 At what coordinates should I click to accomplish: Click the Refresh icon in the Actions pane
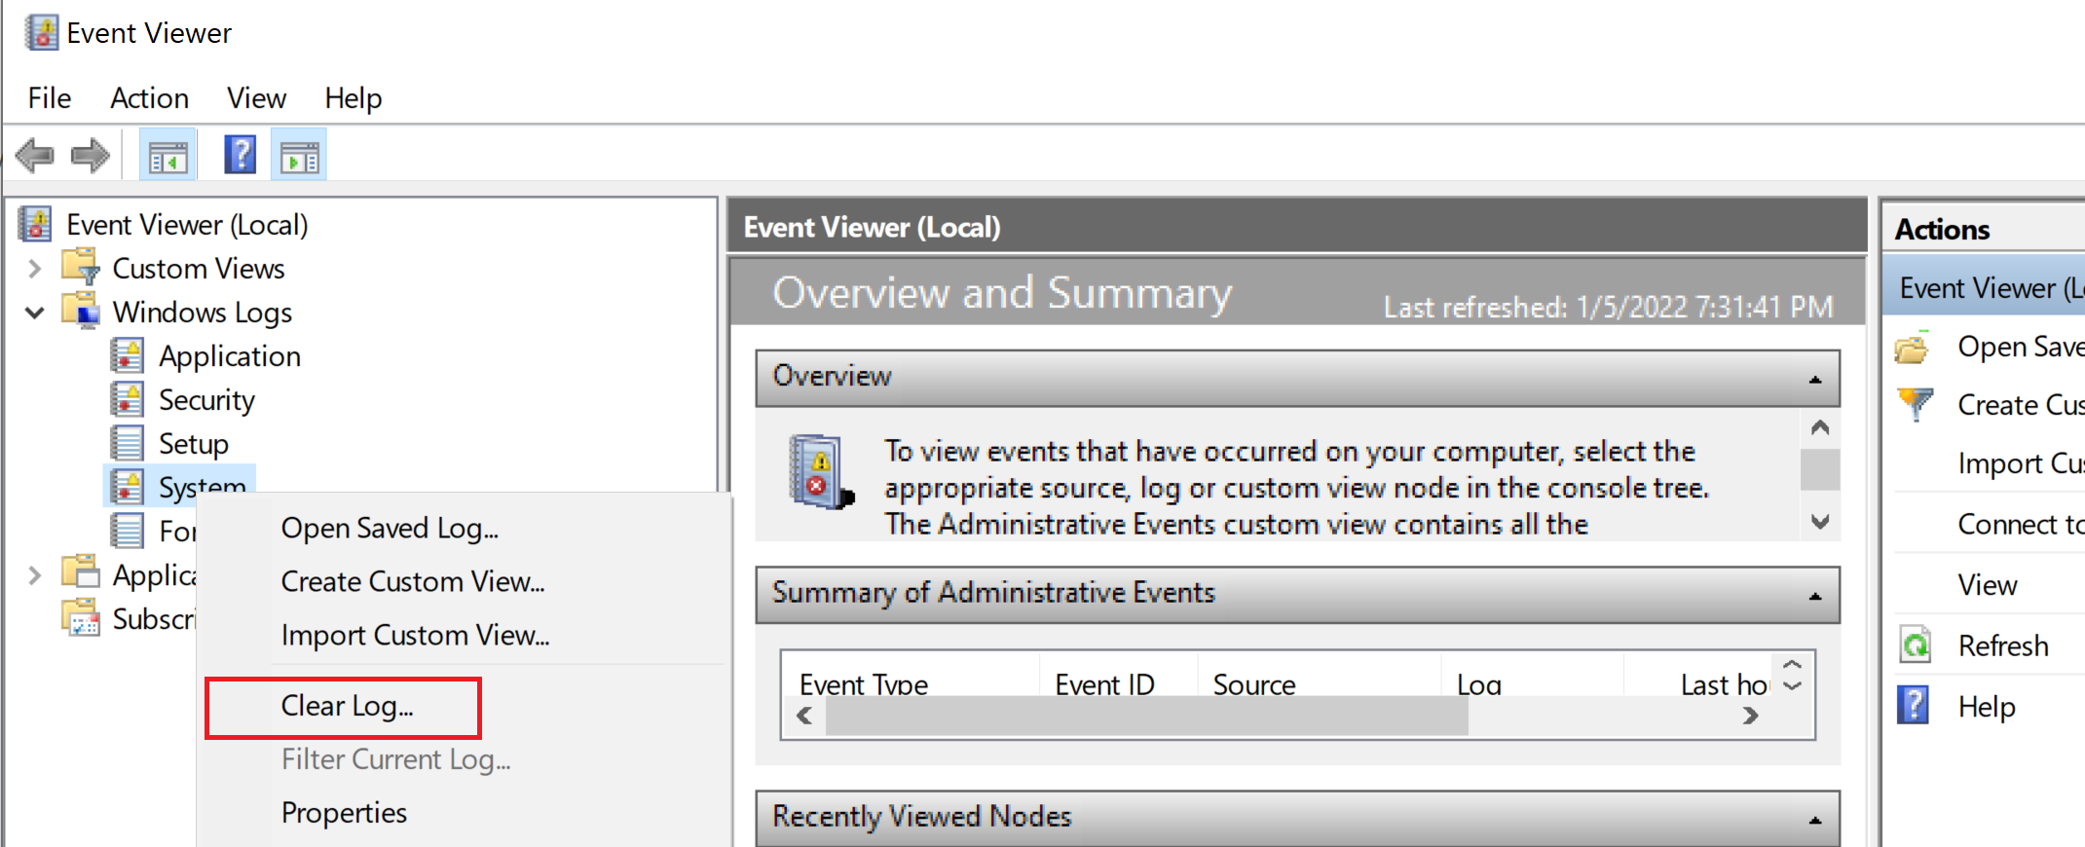pyautogui.click(x=1915, y=644)
